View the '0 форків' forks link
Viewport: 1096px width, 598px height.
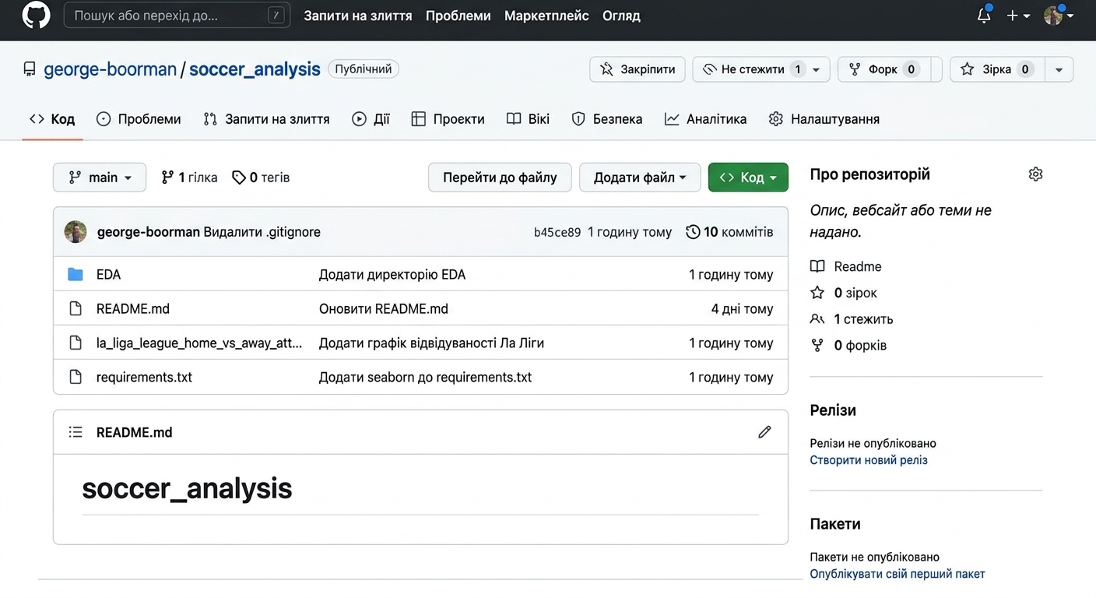pyautogui.click(x=848, y=345)
